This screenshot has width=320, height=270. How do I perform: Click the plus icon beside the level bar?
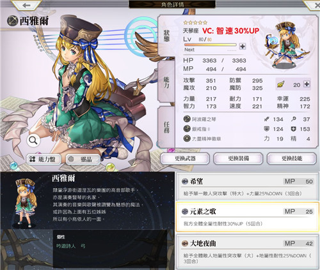tap(243, 46)
